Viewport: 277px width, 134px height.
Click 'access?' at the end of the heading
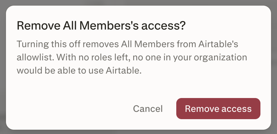tap(164, 26)
